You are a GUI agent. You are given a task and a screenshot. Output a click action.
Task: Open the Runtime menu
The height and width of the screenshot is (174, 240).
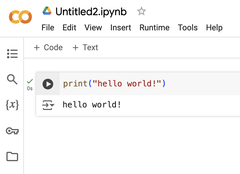[x=154, y=28]
